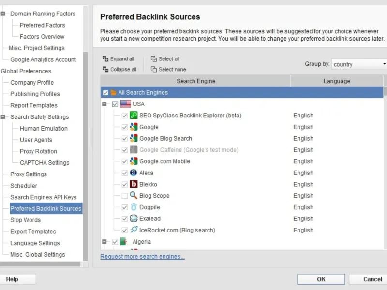
Task: Click the SEO SpyGlass Backlink Explorer icon
Action: [134, 116]
